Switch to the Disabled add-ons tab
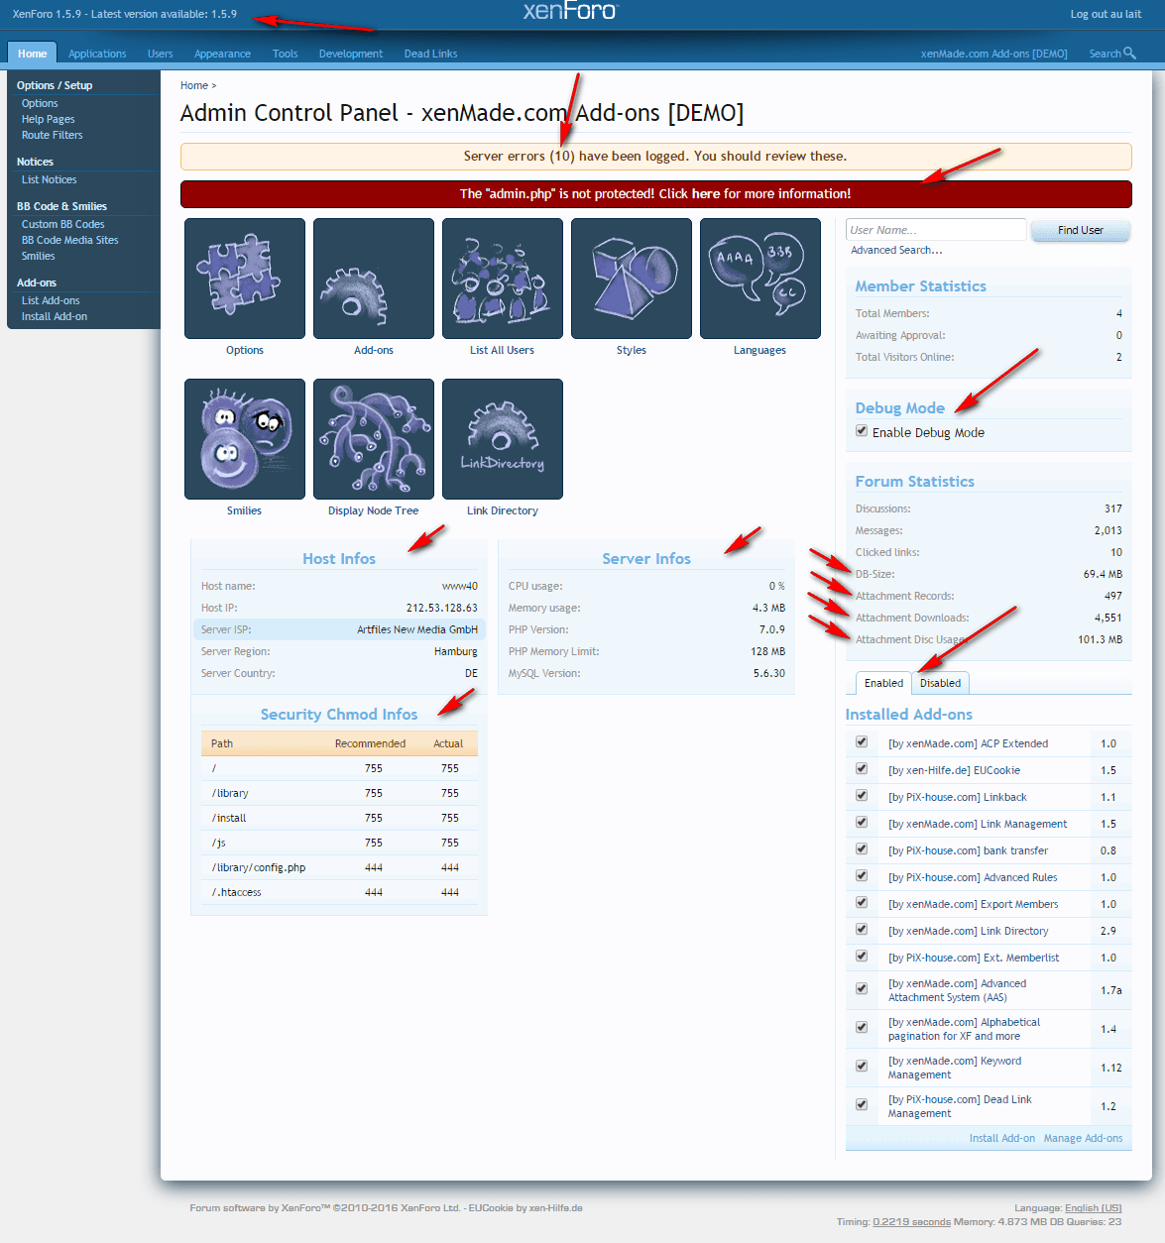The height and width of the screenshot is (1243, 1165). (940, 683)
